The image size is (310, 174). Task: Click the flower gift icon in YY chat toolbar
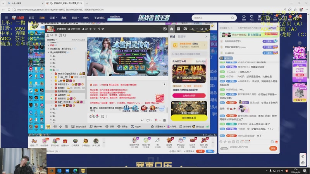coord(156,120)
